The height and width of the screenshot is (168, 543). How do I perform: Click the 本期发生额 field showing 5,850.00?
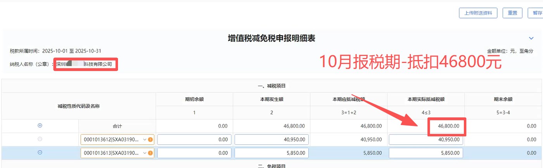tap(271, 153)
